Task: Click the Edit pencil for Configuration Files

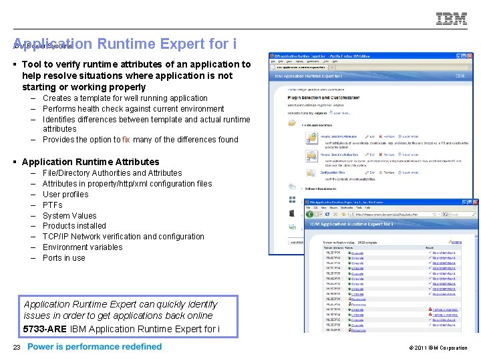Action: 367,172
